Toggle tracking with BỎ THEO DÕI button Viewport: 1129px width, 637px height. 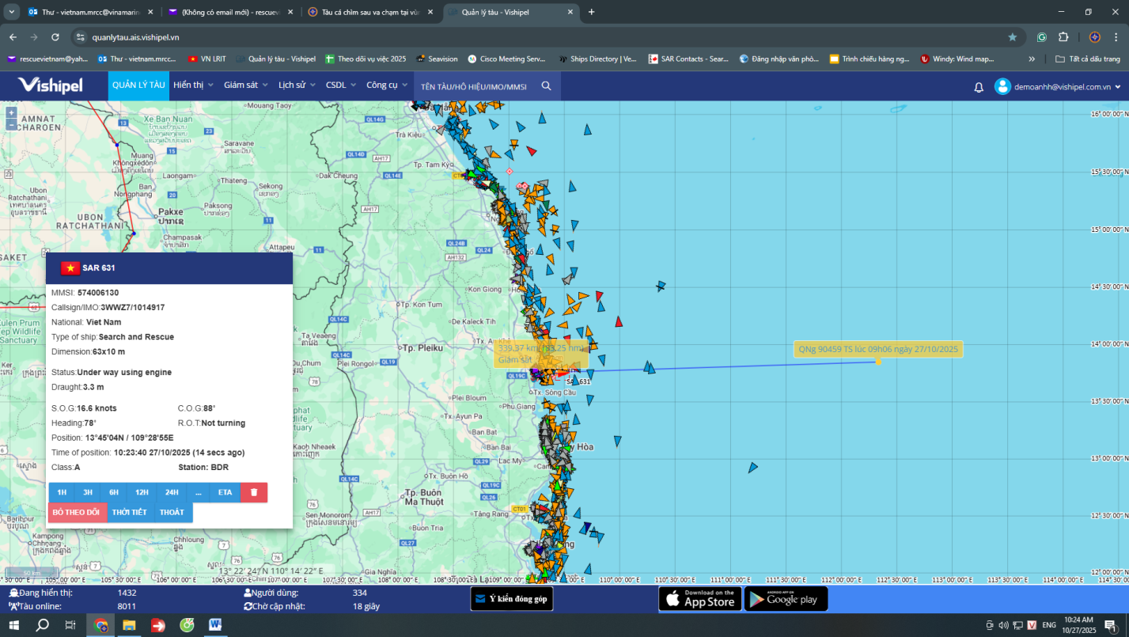[x=76, y=512]
